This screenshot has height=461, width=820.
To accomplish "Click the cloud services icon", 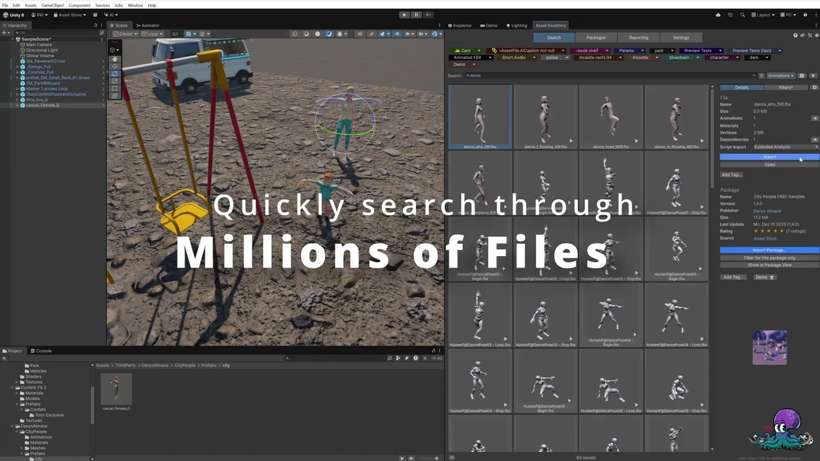I will tap(718, 15).
